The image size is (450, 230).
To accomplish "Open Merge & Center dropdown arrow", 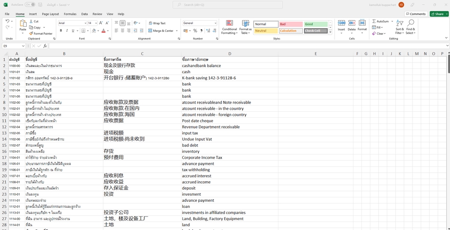I will pyautogui.click(x=177, y=31).
